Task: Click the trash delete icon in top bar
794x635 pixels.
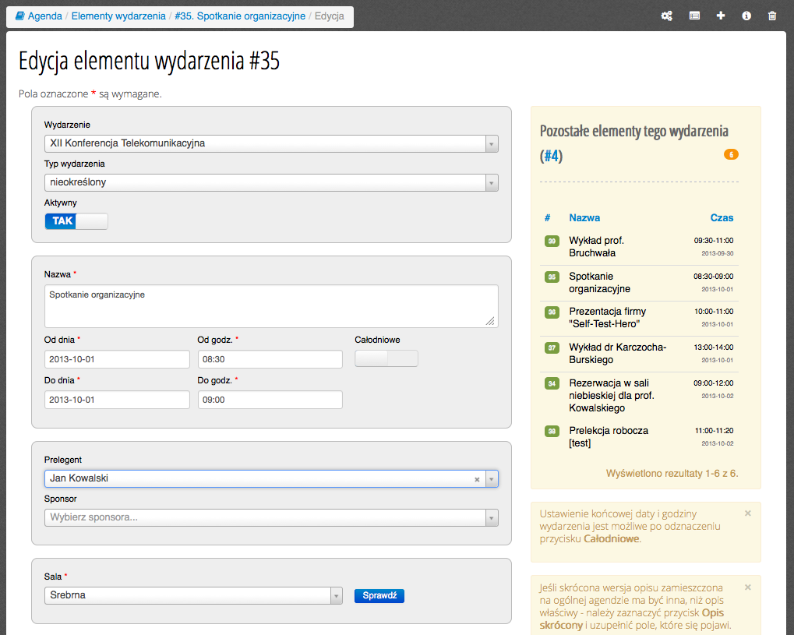Action: (x=772, y=16)
